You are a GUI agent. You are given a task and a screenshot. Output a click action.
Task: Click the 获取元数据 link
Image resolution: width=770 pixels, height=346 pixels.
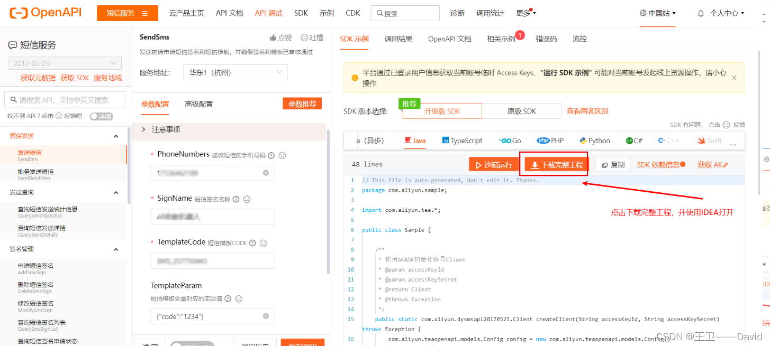click(38, 78)
